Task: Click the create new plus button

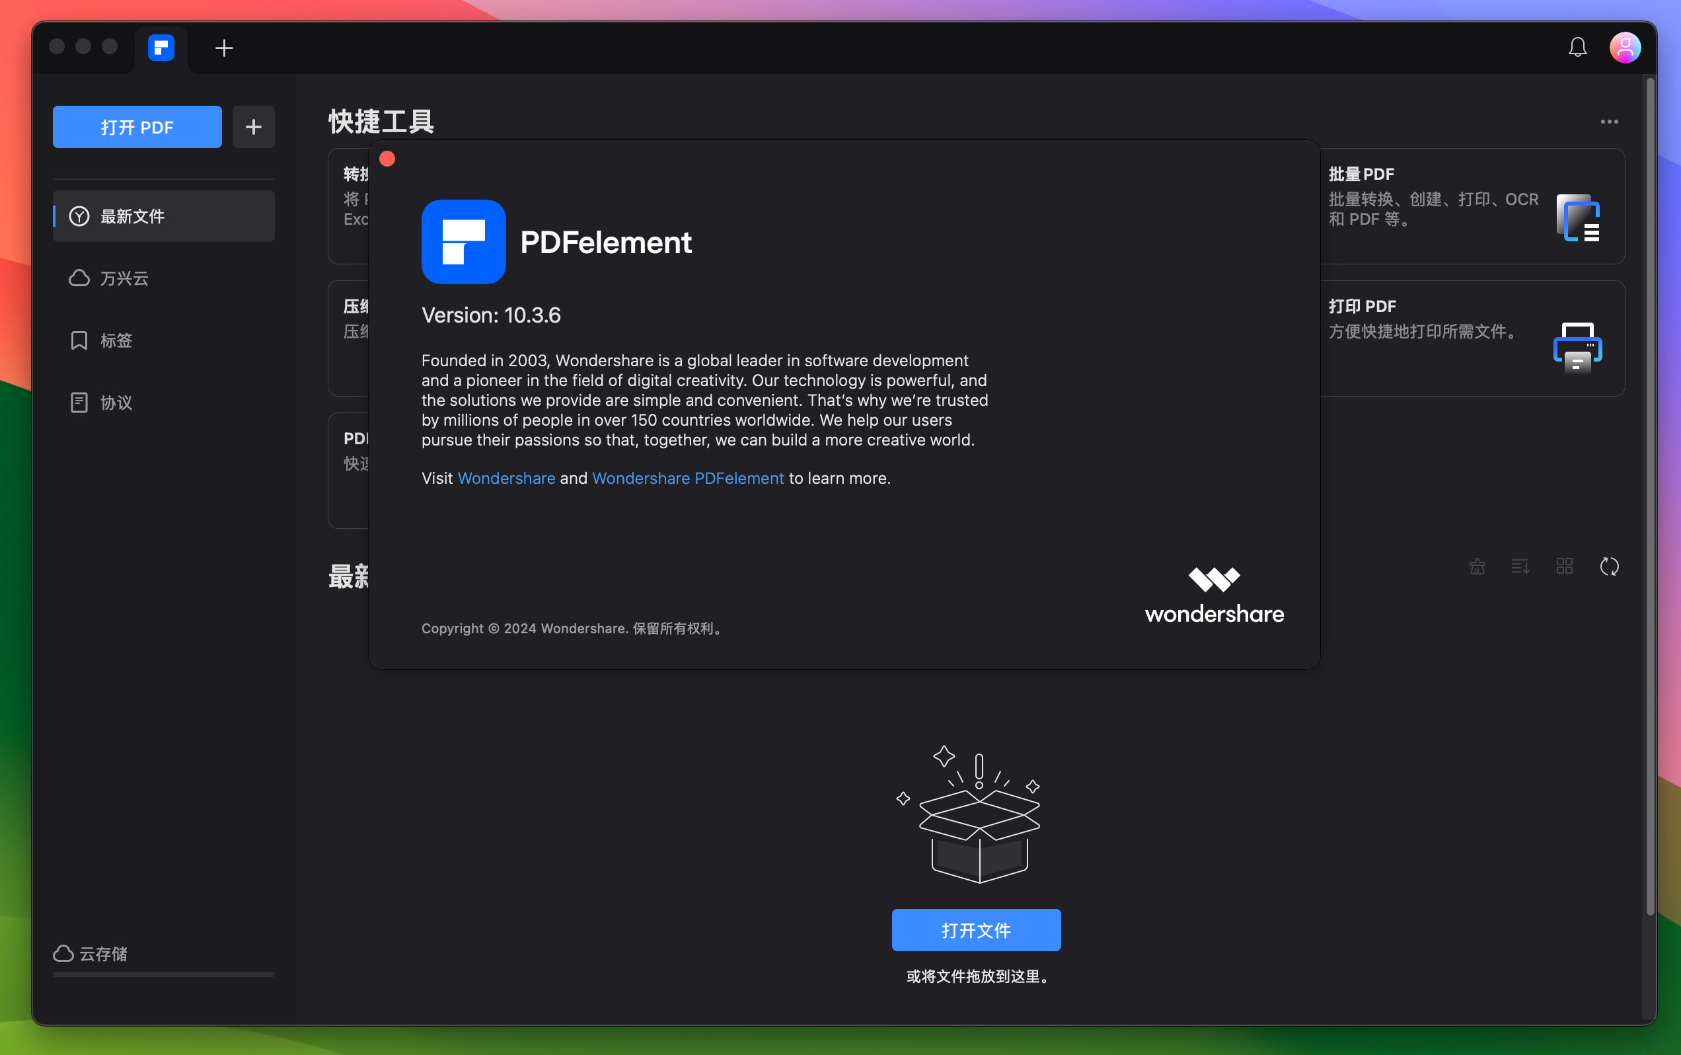Action: 253,127
